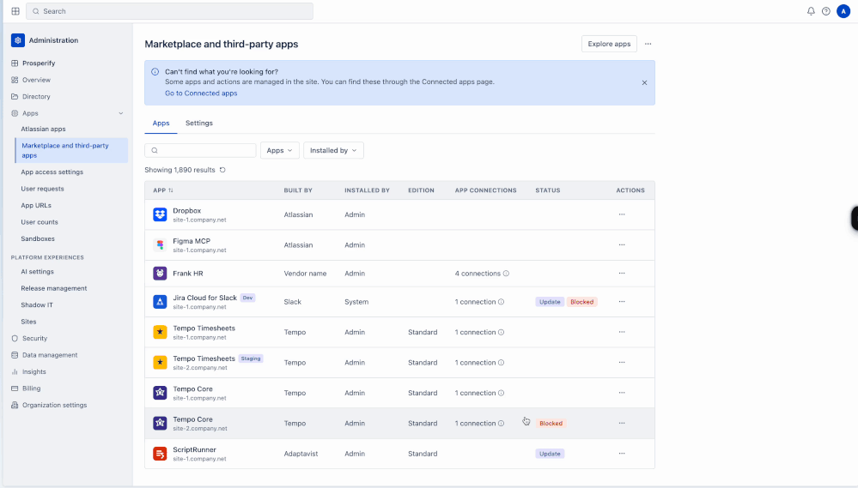
Task: Select App access settings in sidebar
Action: (x=52, y=172)
